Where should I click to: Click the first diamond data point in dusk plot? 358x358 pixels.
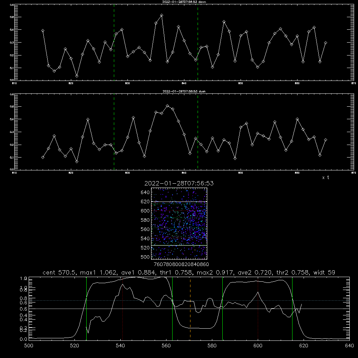43,157
